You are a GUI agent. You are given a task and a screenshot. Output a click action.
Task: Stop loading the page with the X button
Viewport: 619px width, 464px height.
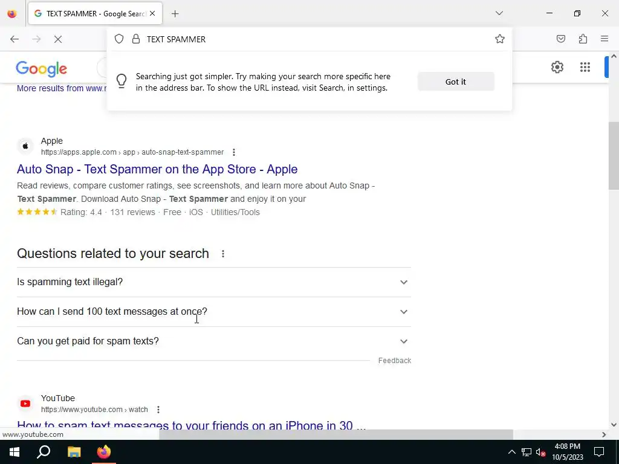point(58,39)
